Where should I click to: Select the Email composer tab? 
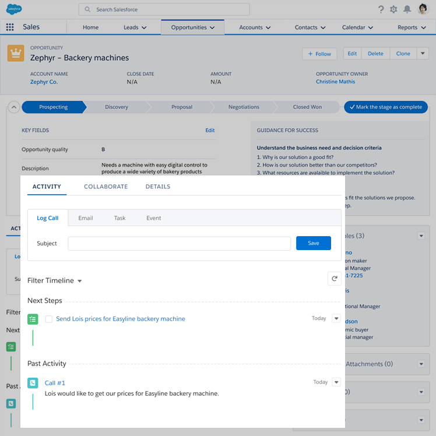pos(86,218)
